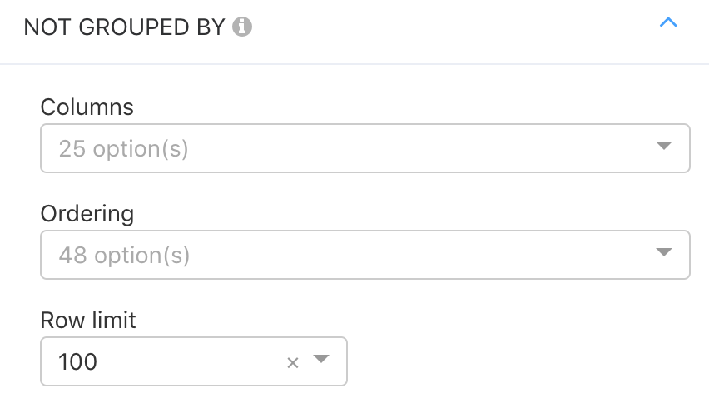Focus the Columns multi-select control
709x403 pixels.
coord(364,148)
